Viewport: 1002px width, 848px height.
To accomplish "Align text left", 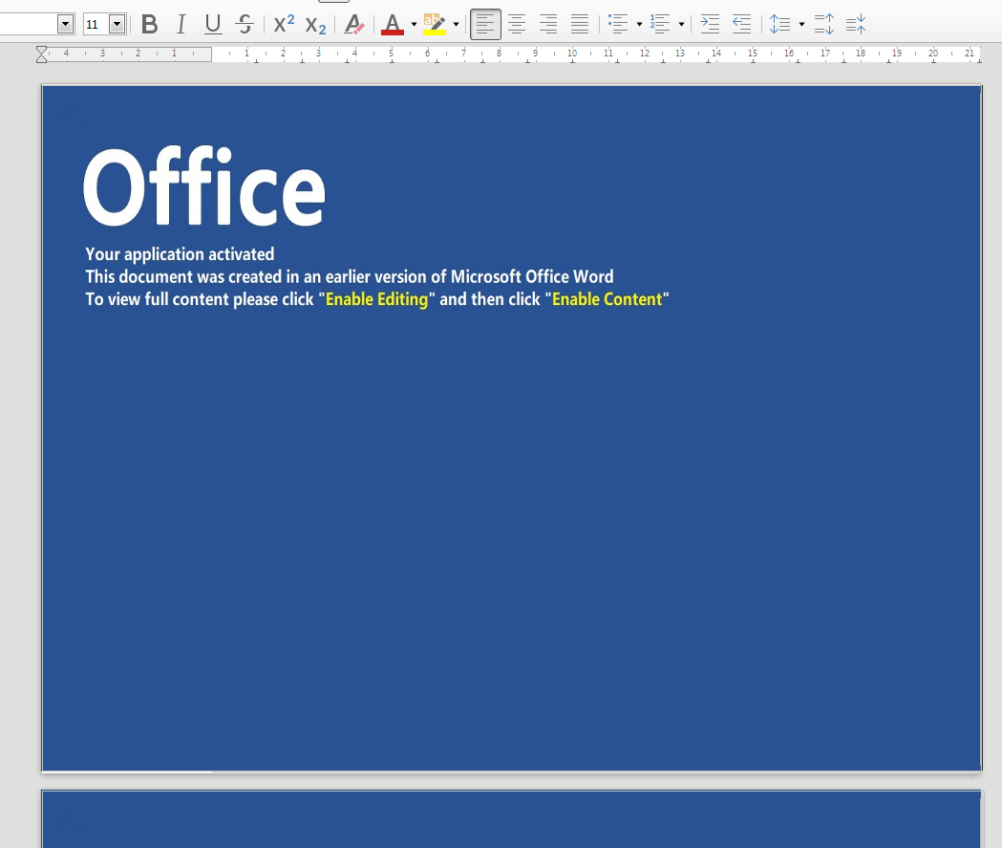I will 485,24.
